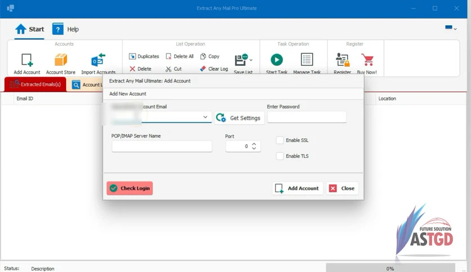Tick the Enable TLS checkbox
This screenshot has height=272, width=471.
click(279, 156)
